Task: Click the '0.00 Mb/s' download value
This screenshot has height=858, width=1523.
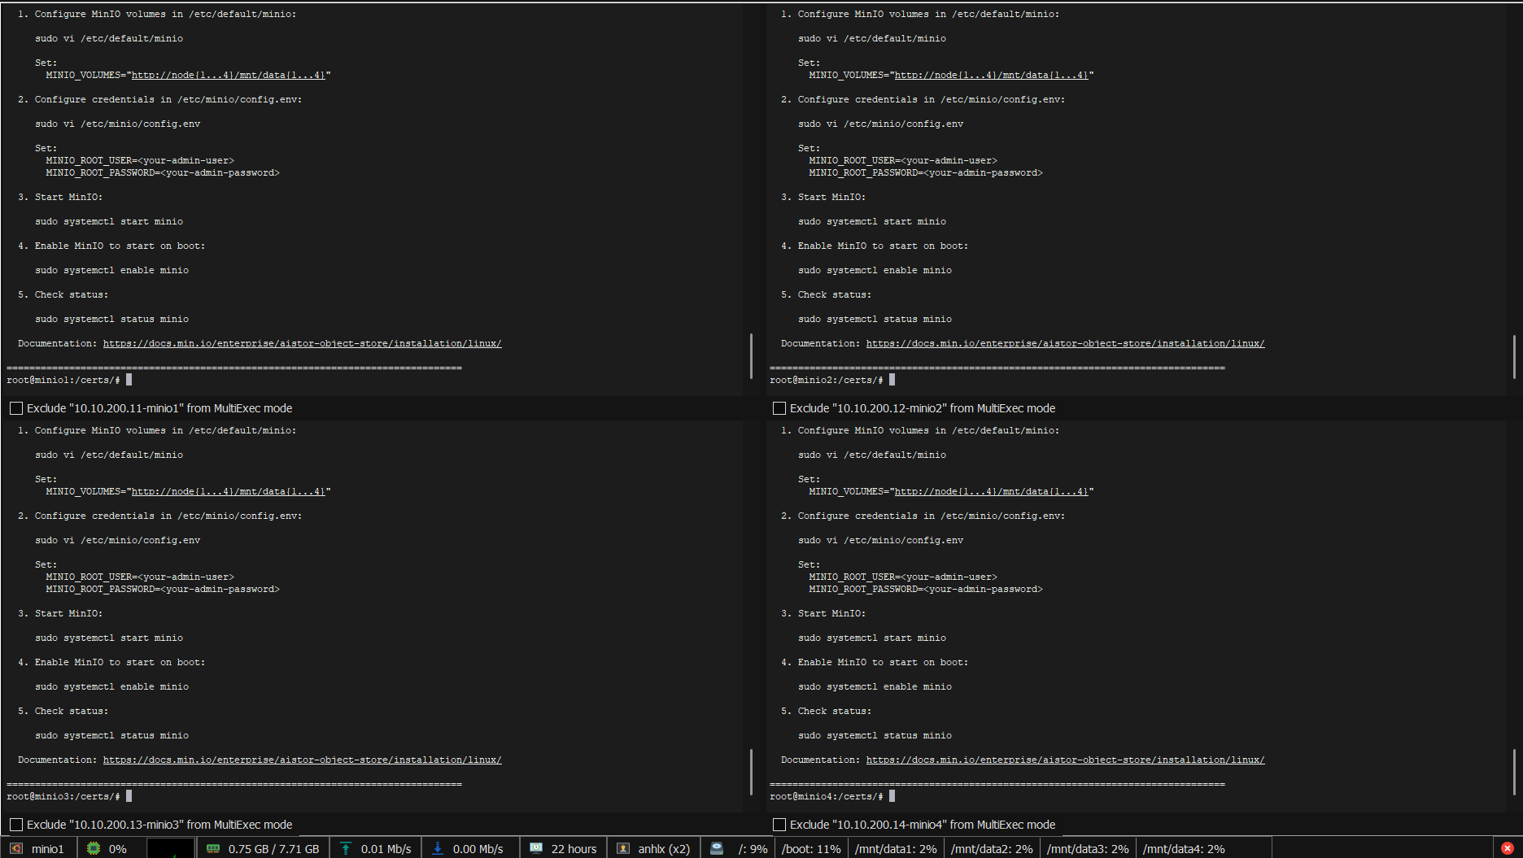Action: coord(478,849)
